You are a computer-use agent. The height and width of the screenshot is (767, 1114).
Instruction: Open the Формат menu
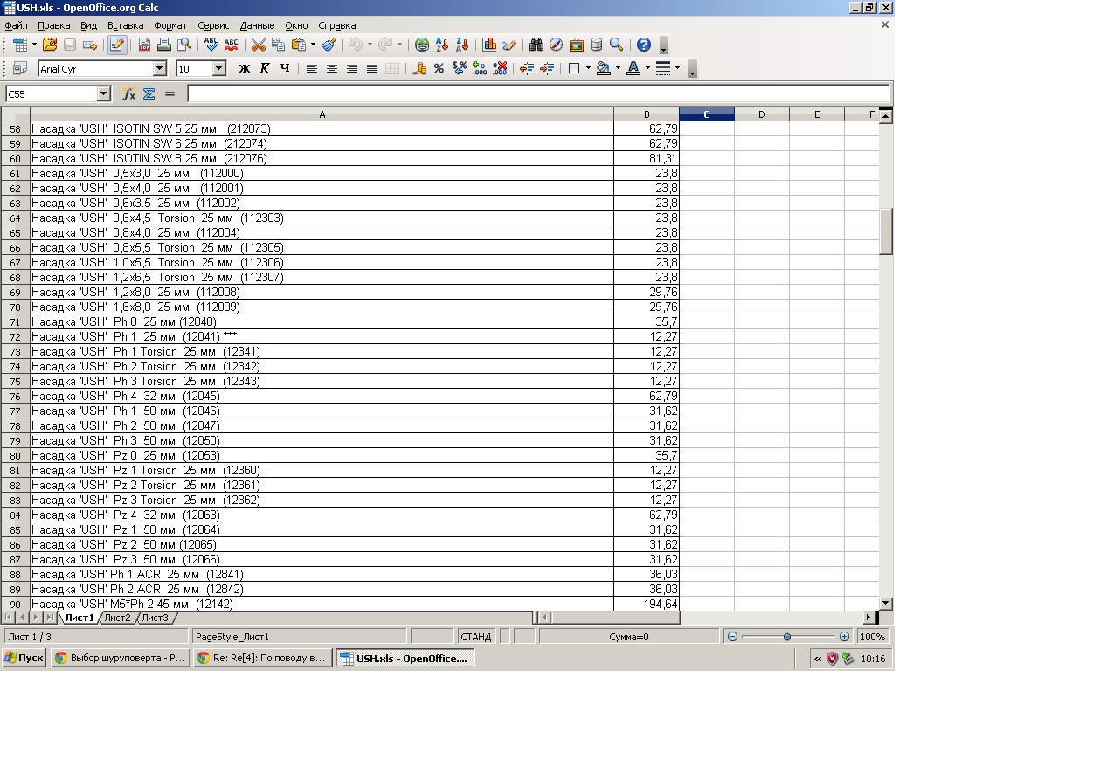point(170,25)
